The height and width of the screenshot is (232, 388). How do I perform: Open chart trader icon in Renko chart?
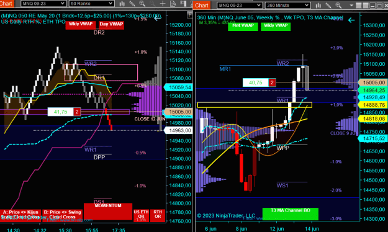[x=183, y=4]
